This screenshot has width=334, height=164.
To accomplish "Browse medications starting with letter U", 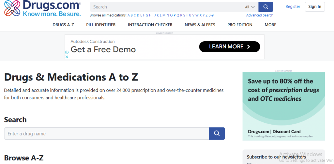I will coord(190,15).
